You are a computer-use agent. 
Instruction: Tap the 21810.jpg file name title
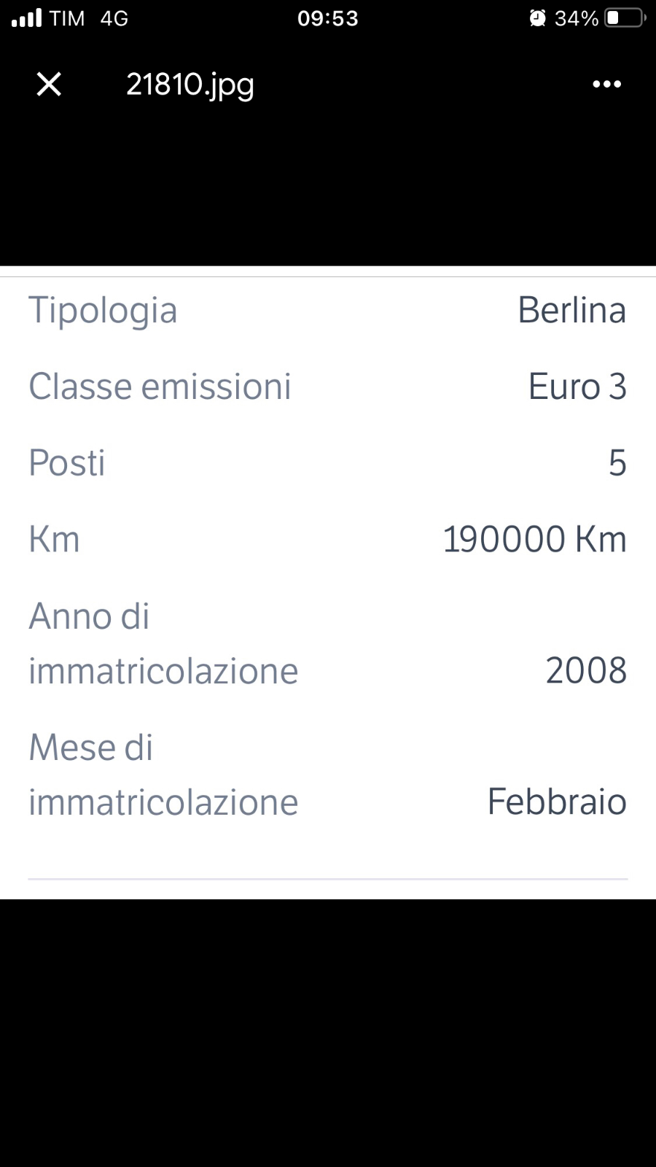190,85
